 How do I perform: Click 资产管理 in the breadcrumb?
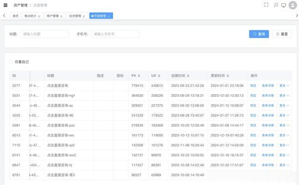tap(21, 5)
